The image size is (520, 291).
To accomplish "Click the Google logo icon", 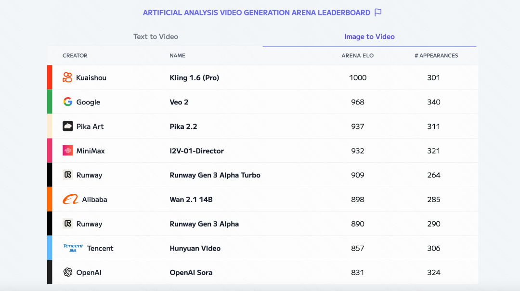I will click(68, 102).
